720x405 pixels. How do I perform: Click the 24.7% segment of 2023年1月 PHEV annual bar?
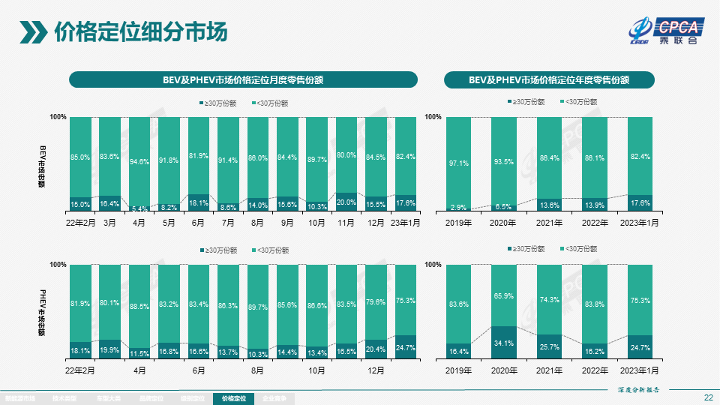click(640, 347)
